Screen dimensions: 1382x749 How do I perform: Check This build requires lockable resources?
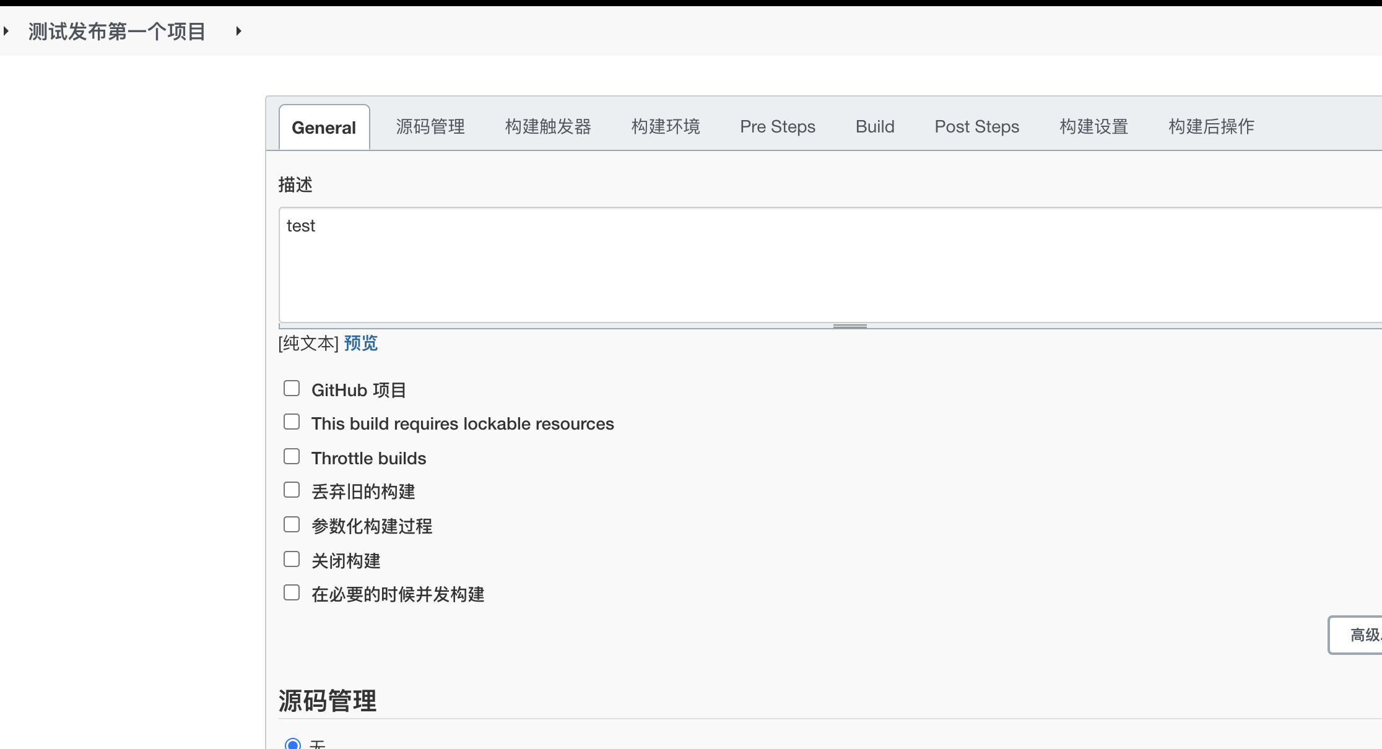point(292,422)
